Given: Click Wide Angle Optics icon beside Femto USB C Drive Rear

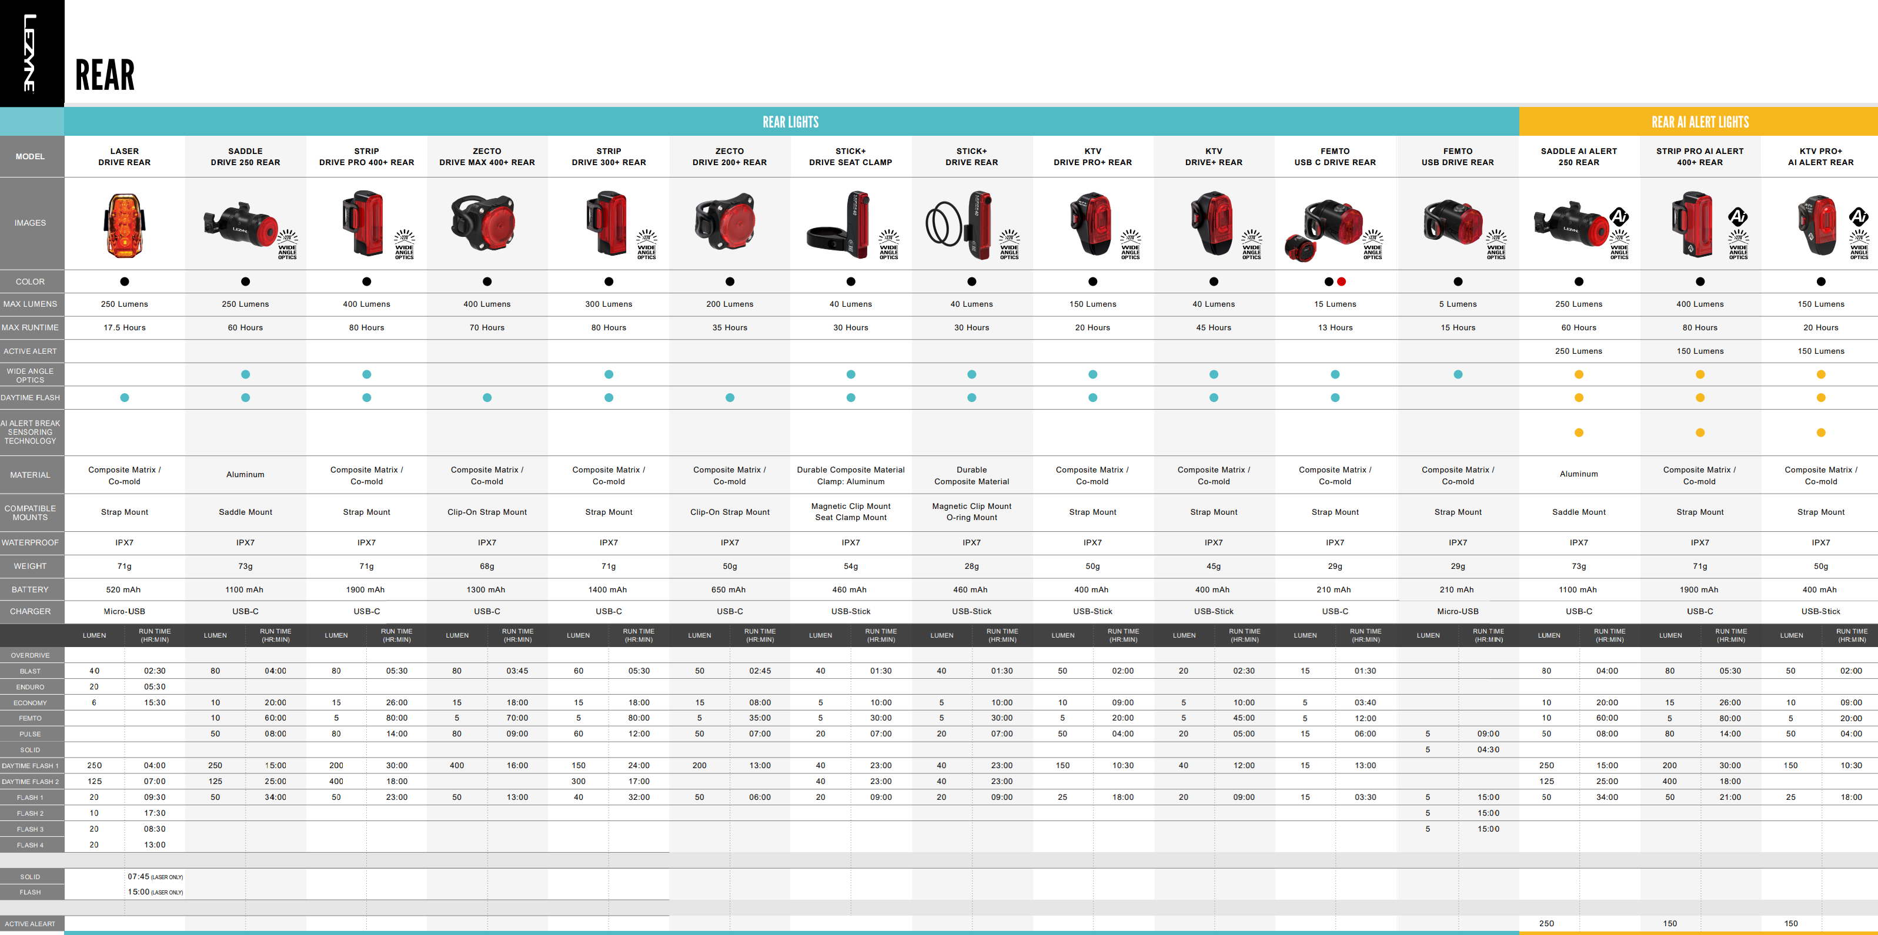Looking at the screenshot, I should click(x=1373, y=245).
